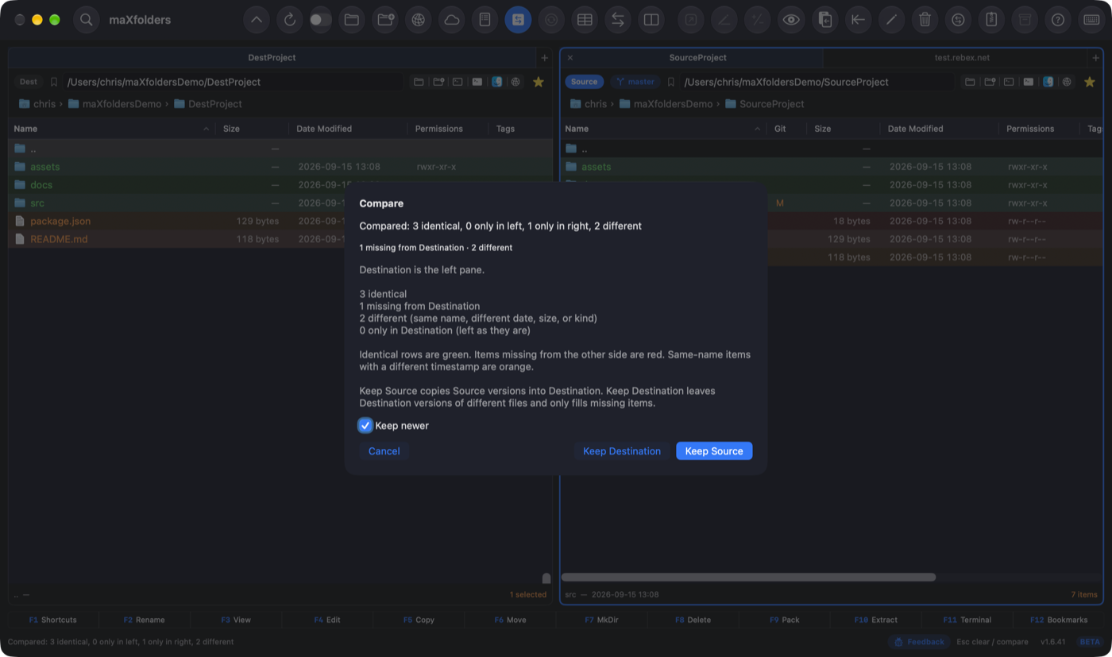Open the cloud storage toolbar icon
Screen dimensions: 1112x657
click(x=452, y=20)
